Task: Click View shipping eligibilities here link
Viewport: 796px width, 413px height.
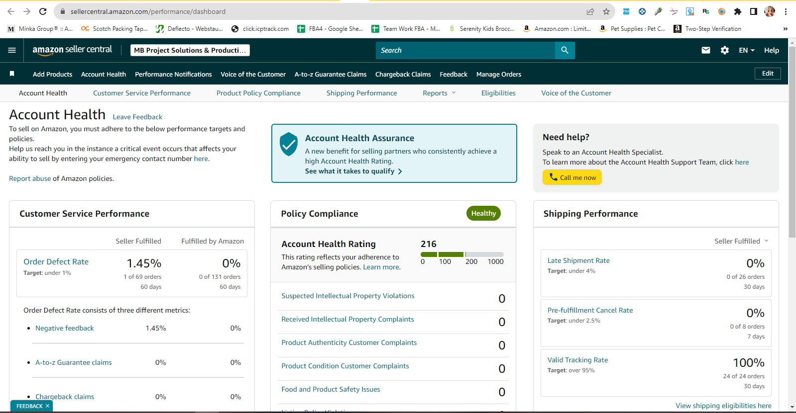Action: (x=723, y=406)
